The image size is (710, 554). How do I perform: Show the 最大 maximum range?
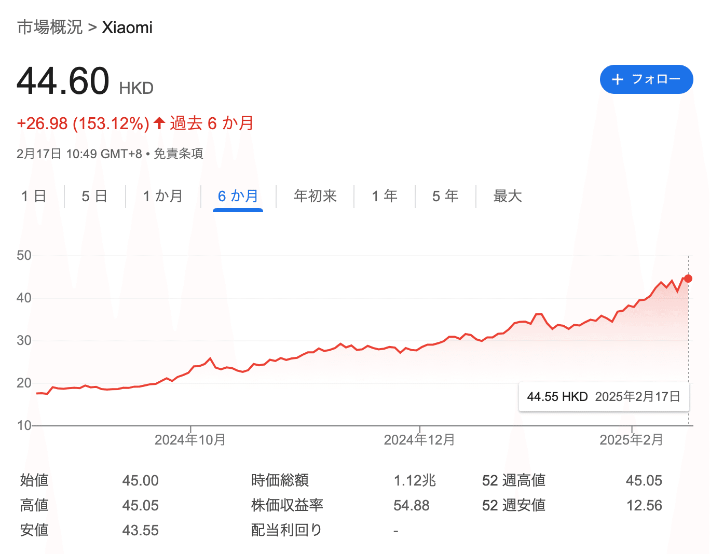click(508, 196)
